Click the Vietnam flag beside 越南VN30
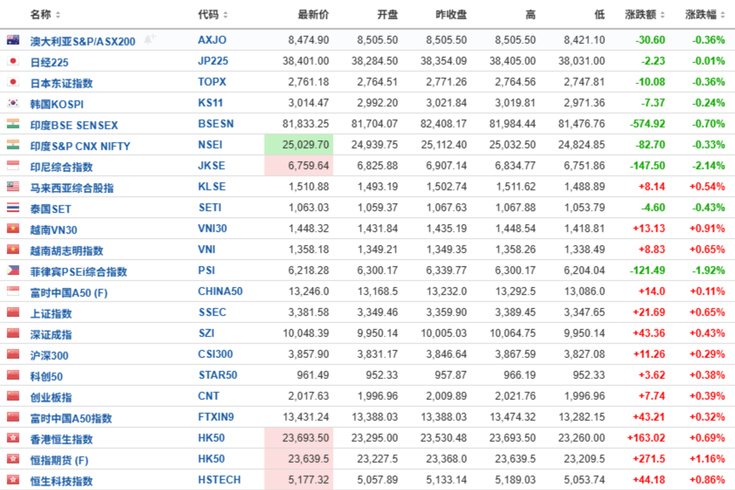735x490 pixels. click(x=13, y=229)
